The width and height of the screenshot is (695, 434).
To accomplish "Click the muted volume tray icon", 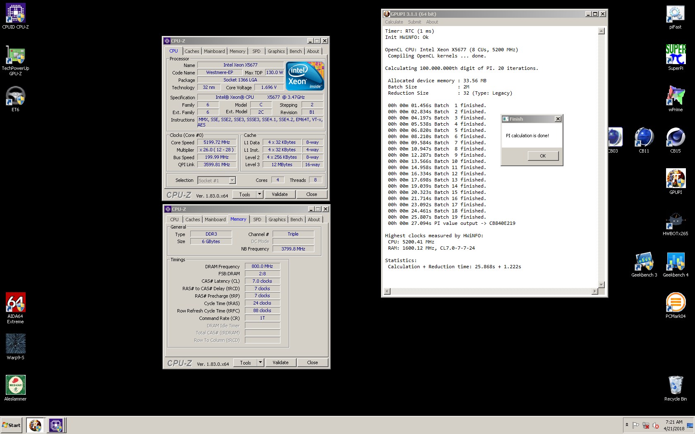I will tap(656, 425).
